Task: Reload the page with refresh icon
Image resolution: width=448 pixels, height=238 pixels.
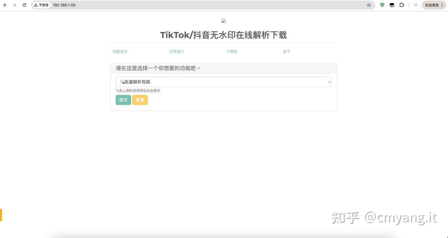Action: [24, 5]
